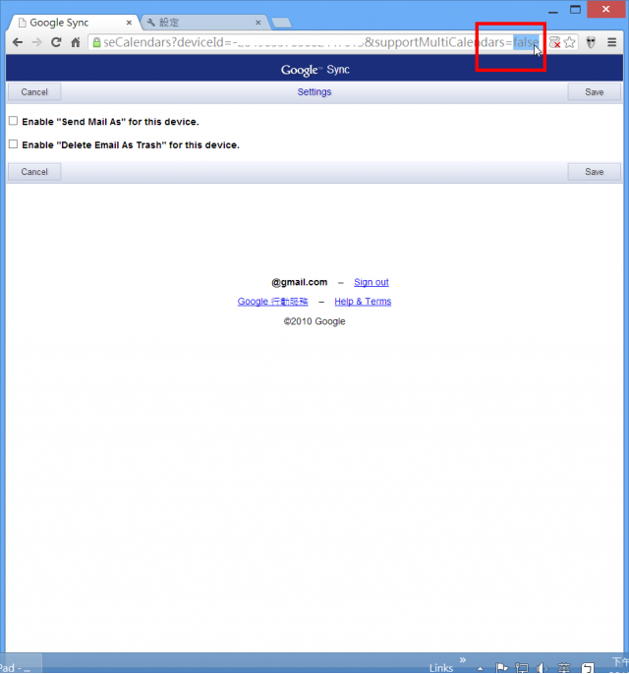
Task: Click the @gmail.com account text
Action: 299,282
